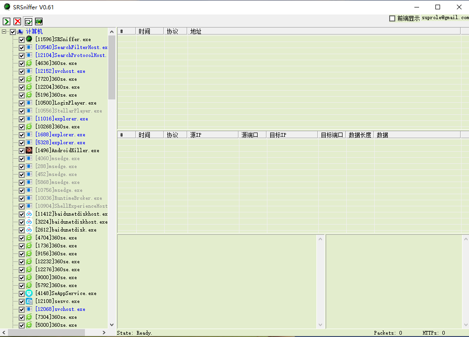Uncheck the [12152]svchost.exe checkbox
Screen dimensions: 469x337
21,71
